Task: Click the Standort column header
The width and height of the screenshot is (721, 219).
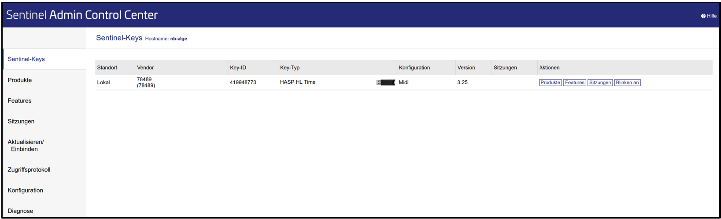Action: pos(107,68)
